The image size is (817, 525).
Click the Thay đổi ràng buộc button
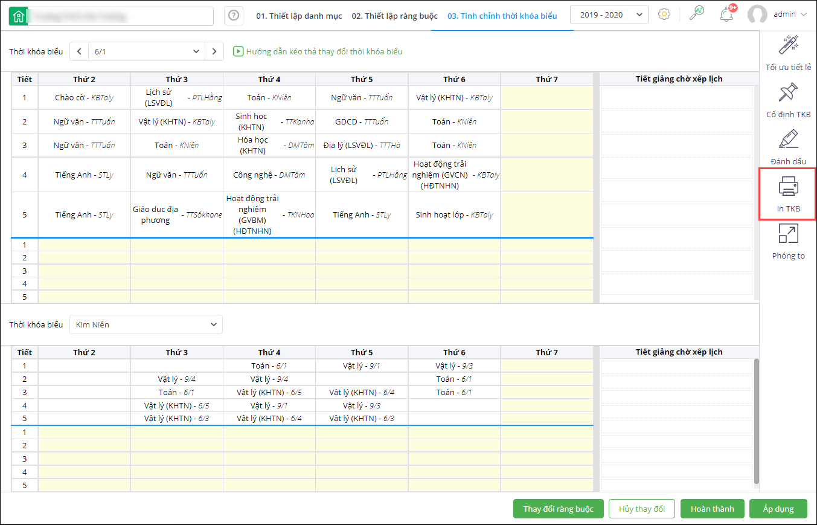(559, 509)
